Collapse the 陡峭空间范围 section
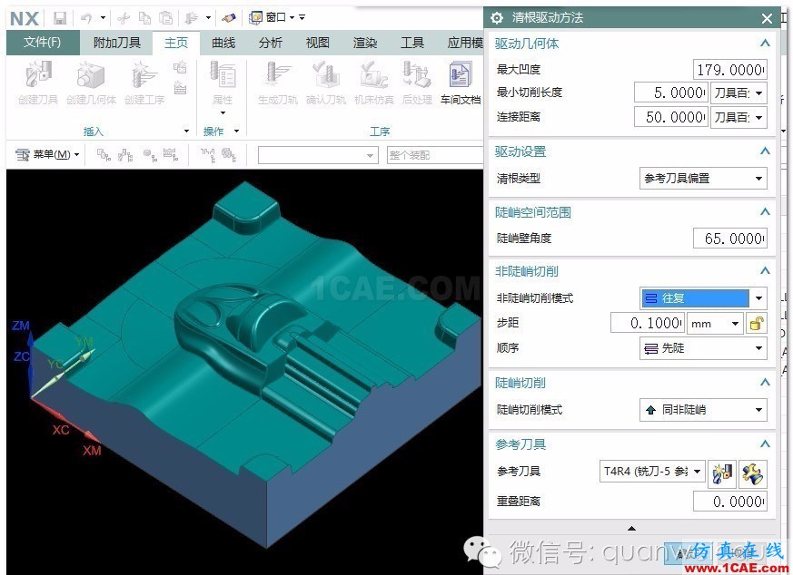This screenshot has width=793, height=575. click(x=765, y=211)
